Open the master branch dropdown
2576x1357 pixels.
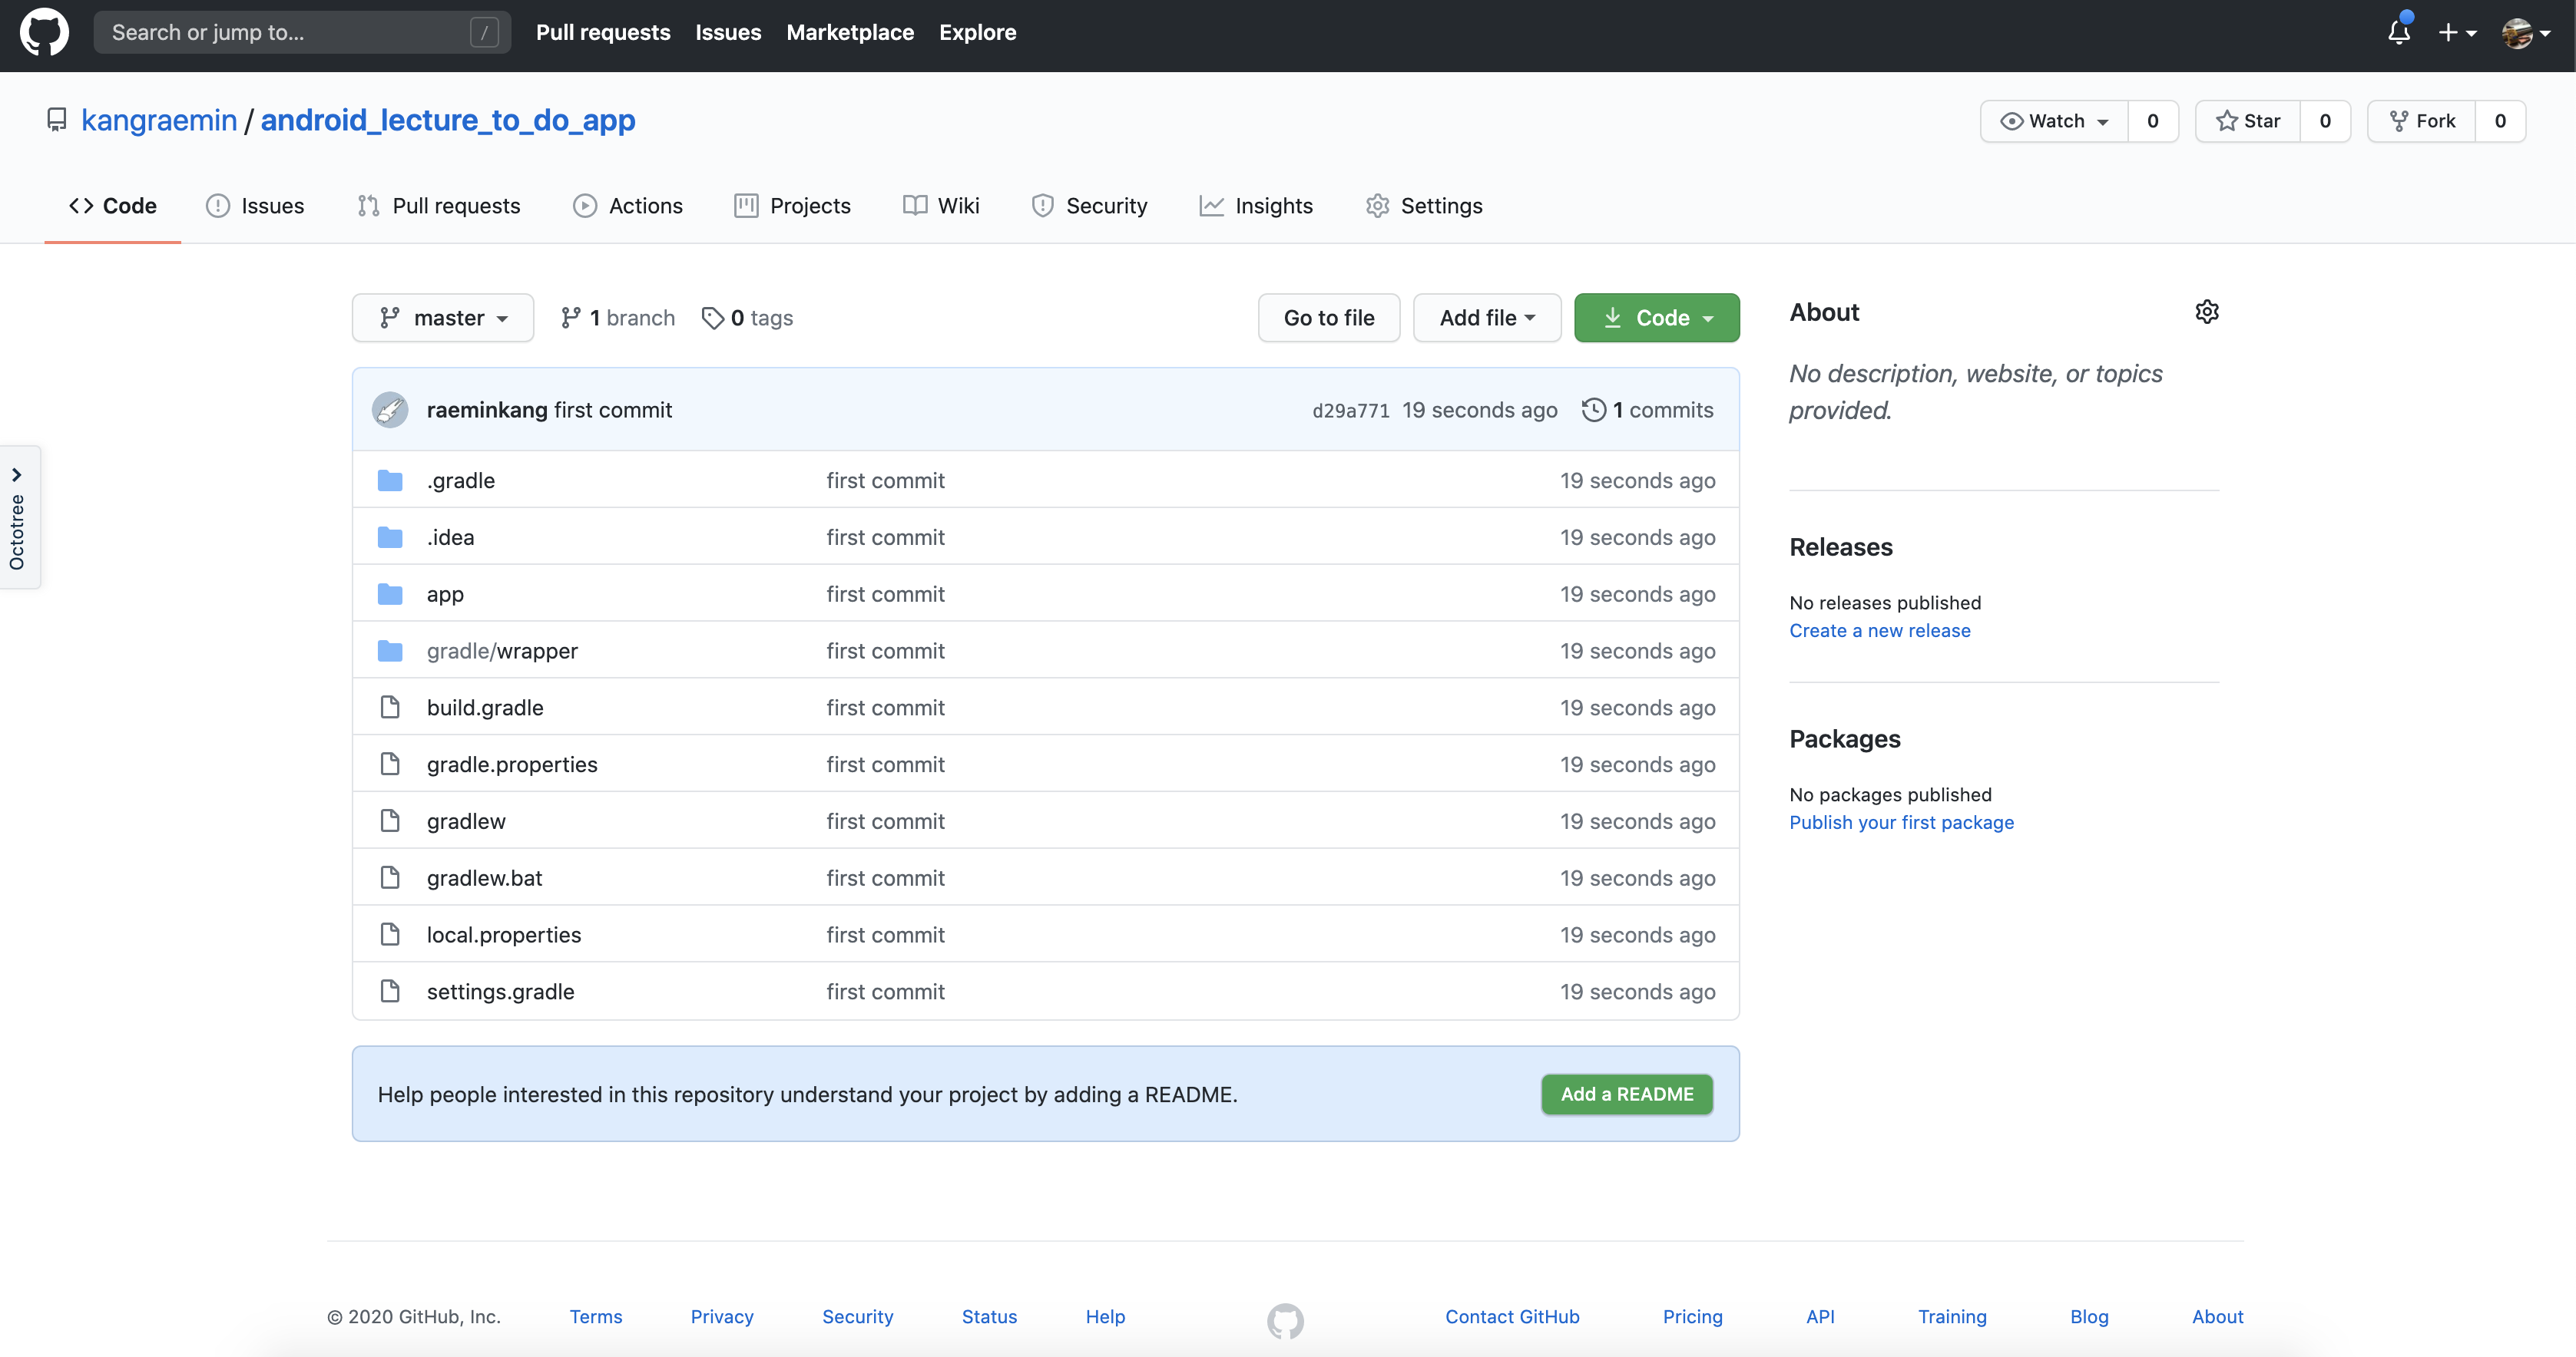443,318
